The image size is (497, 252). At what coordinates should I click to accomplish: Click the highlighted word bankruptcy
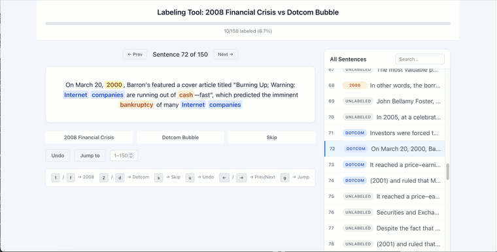pyautogui.click(x=137, y=105)
